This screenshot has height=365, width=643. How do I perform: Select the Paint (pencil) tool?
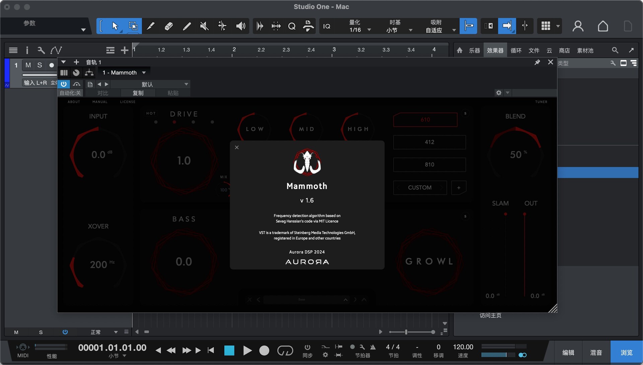187,26
